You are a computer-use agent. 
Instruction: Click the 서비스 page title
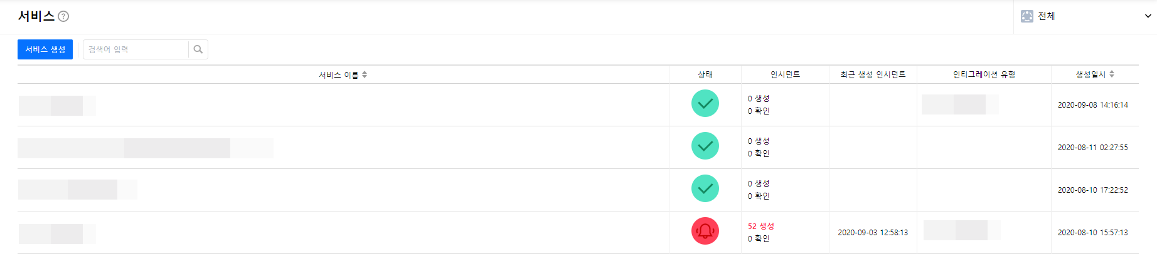pyautogui.click(x=36, y=16)
